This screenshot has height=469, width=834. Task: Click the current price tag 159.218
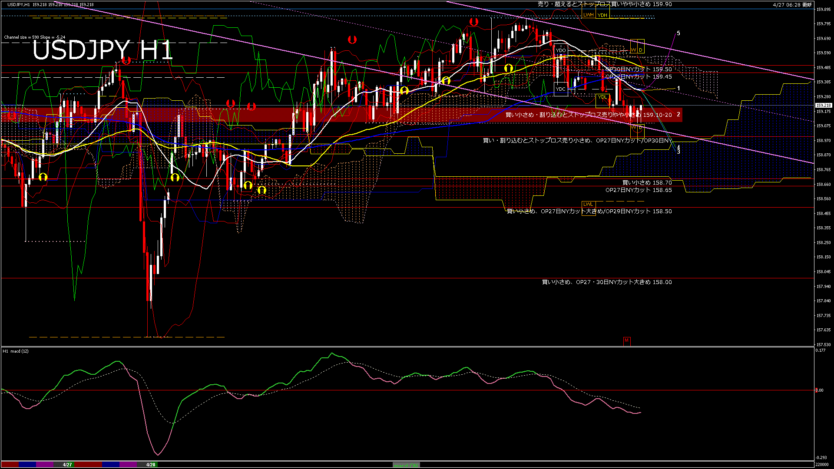(x=823, y=106)
